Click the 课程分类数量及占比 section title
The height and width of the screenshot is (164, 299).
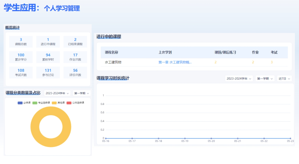point(23,93)
